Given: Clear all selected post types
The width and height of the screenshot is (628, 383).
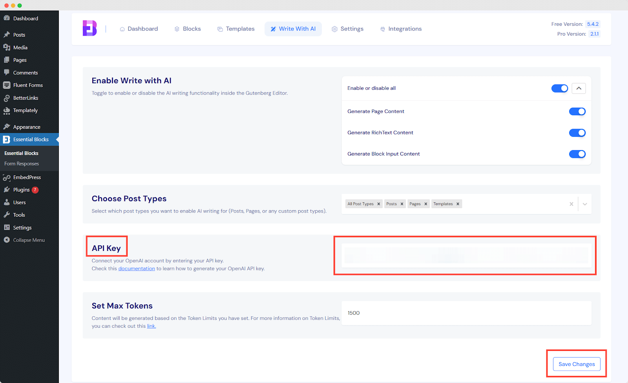Looking at the screenshot, I should tap(571, 204).
